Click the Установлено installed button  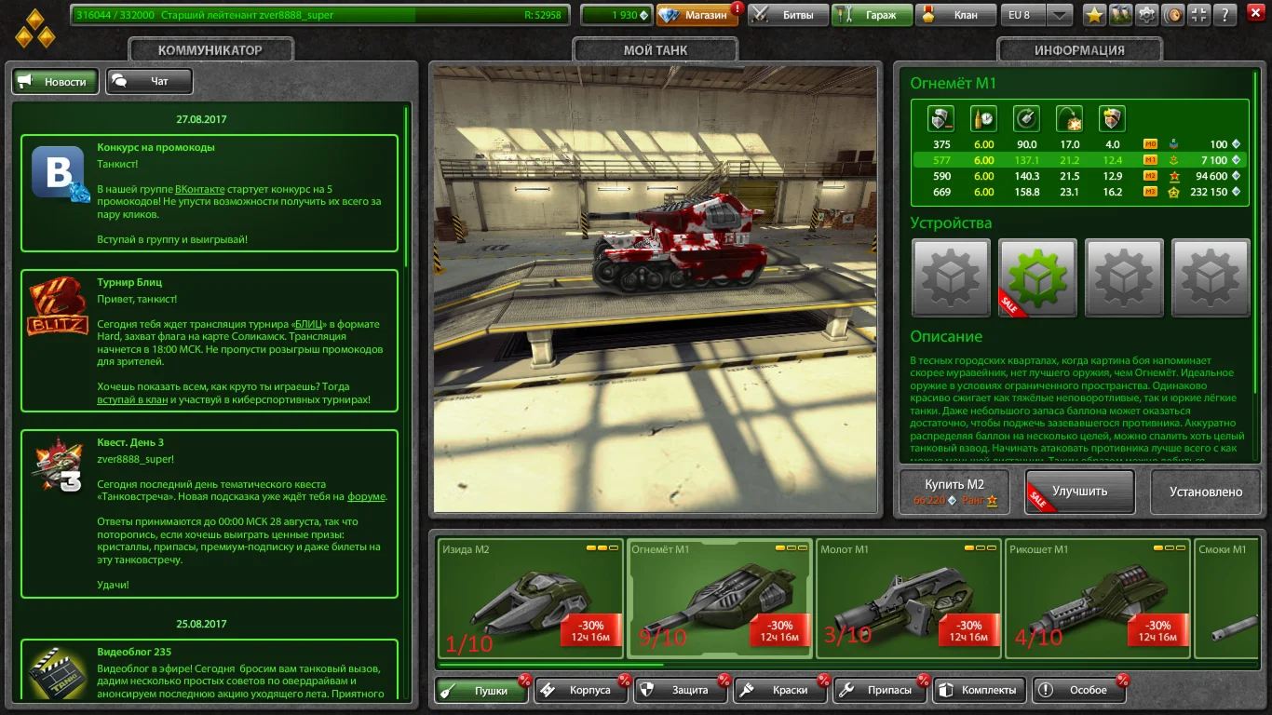click(1206, 492)
